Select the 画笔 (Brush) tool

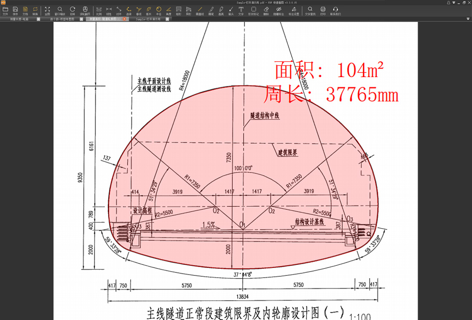click(211, 11)
